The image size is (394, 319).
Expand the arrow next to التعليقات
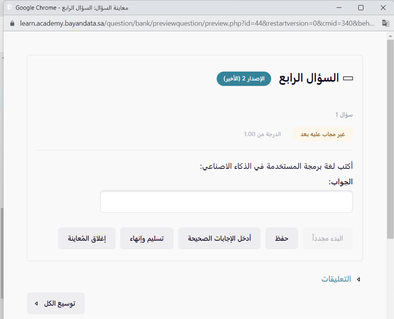coord(358,279)
